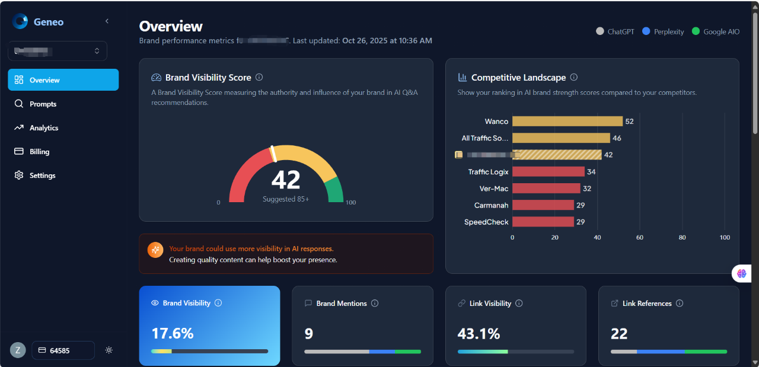Click the info icon beside Brand Mentions
Viewport: 759px width, 367px height.
click(375, 303)
